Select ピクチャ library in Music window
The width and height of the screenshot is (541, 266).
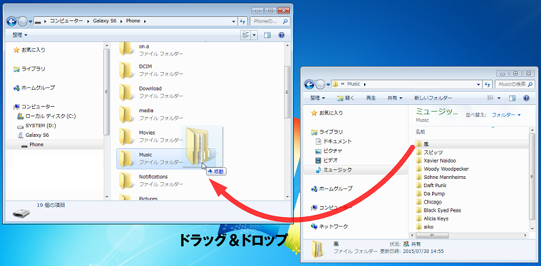(x=329, y=151)
